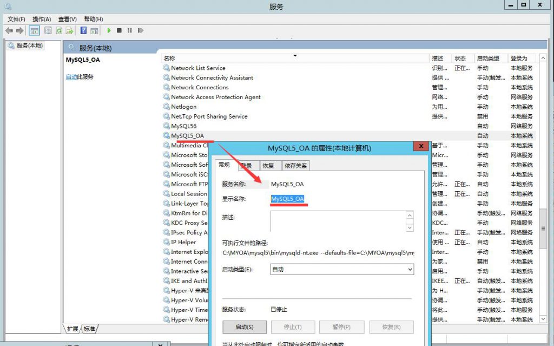Click the Restart Service toolbar icon
554x346 pixels.
click(140, 31)
